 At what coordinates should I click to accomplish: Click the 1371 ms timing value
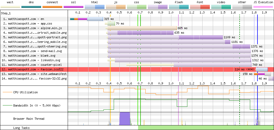point(257,46)
